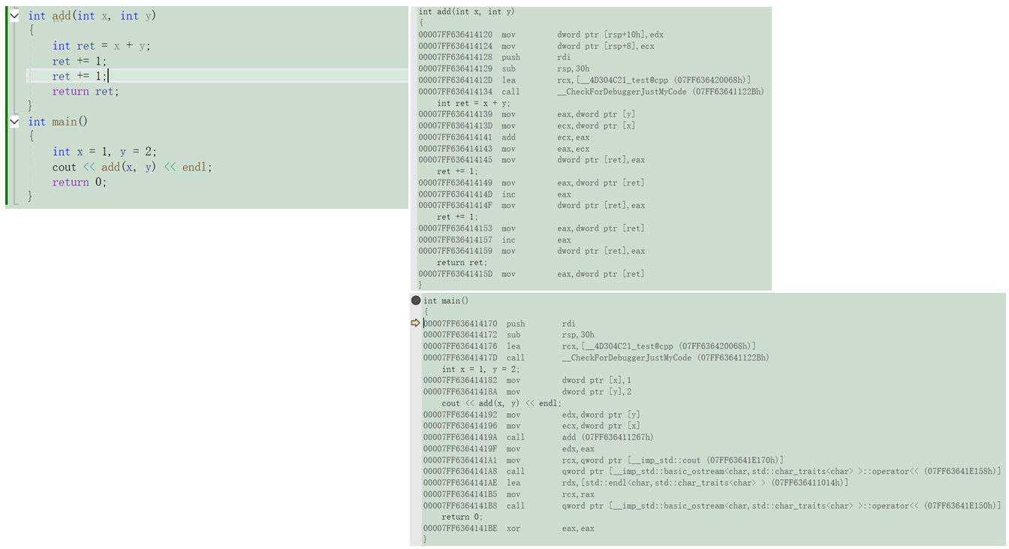Select the operator<< call at 00007FF6364141B8
1009x549 pixels.
tap(712, 506)
